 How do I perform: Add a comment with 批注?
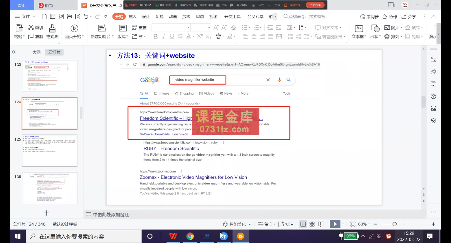285,224
